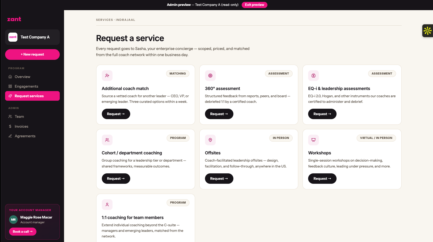
Task: Click the Overview home icon
Action: pyautogui.click(x=10, y=77)
